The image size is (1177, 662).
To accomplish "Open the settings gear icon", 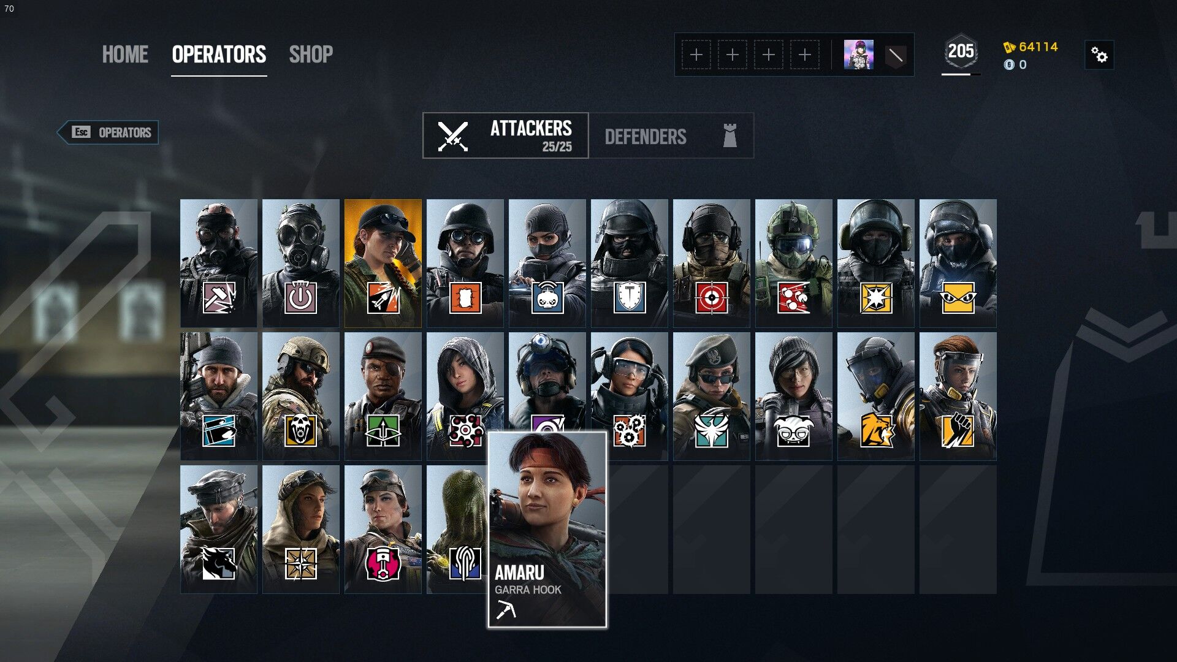I will (x=1099, y=55).
